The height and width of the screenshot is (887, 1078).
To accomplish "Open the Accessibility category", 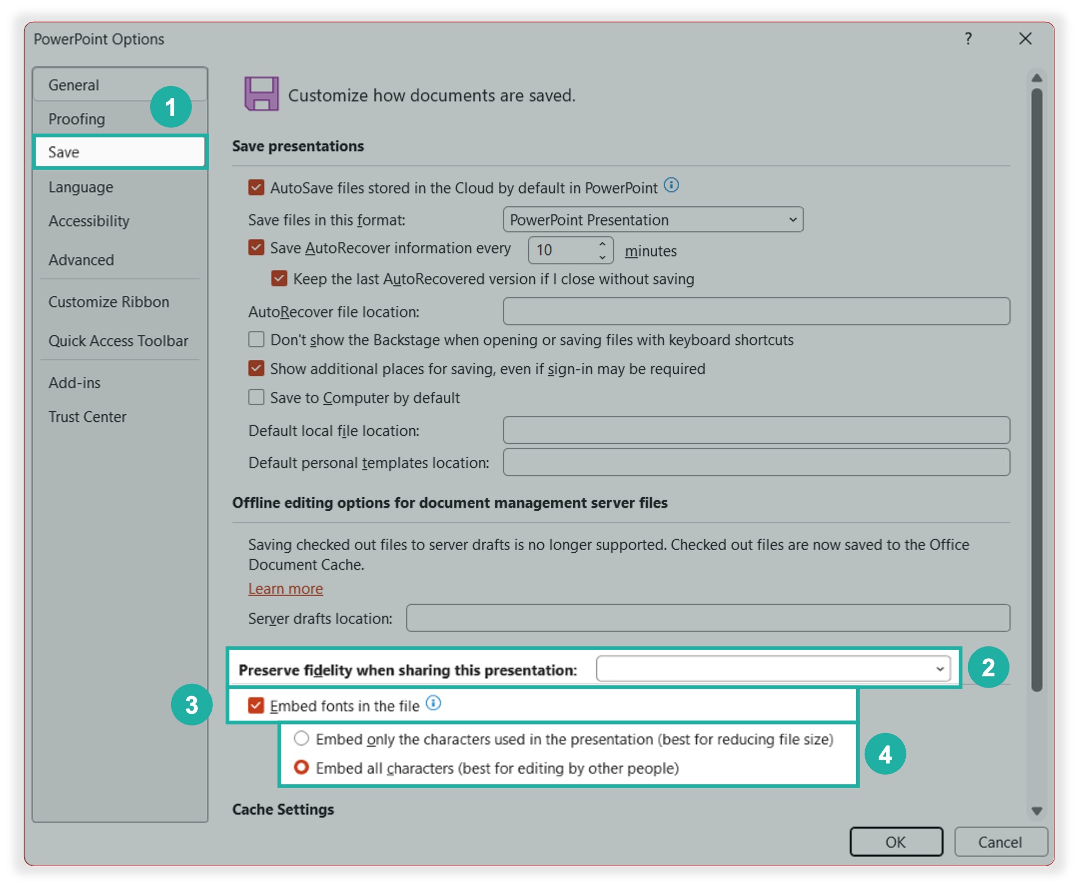I will pyautogui.click(x=120, y=221).
